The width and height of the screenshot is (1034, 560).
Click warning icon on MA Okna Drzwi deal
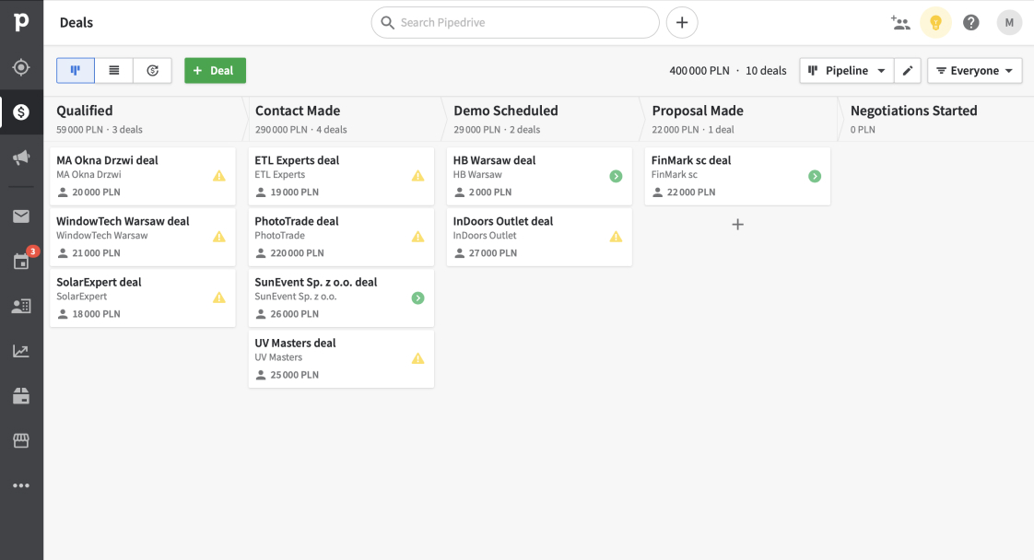[x=219, y=176]
